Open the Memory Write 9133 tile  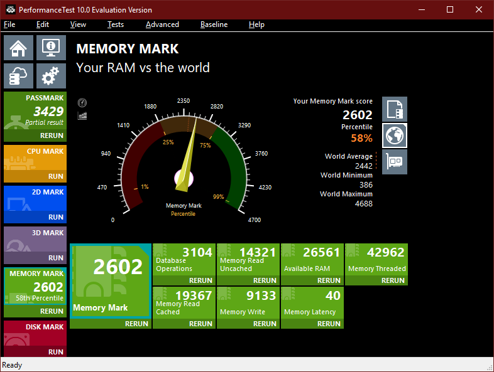[248, 303]
